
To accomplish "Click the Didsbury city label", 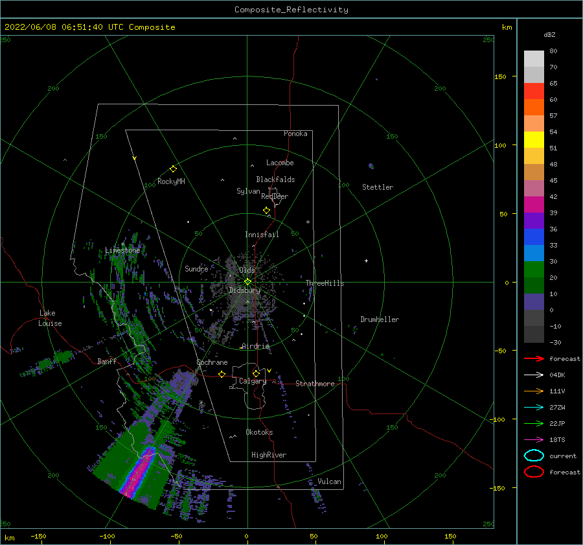I will tap(245, 290).
